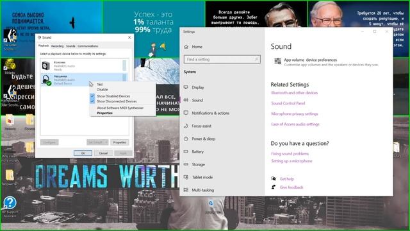Viewport: 410px width, 231px height.
Task: Open Setting up a microphone link
Action: coord(292,161)
